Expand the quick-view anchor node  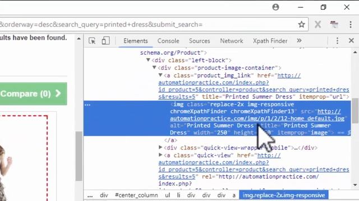pyautogui.click(x=160, y=155)
